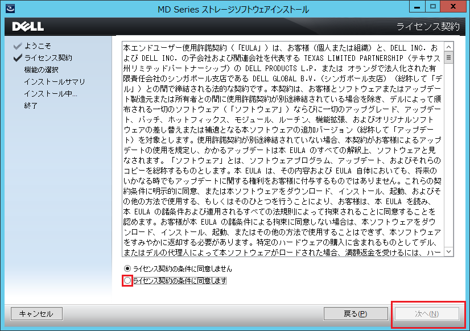Click the Dell logo in the header

tap(28, 27)
